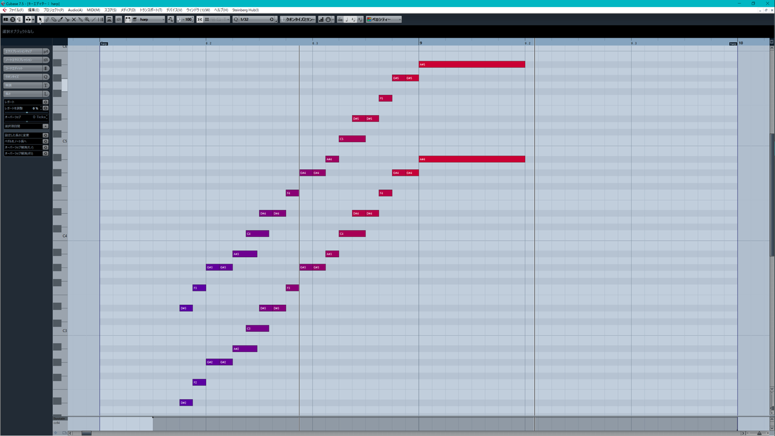This screenshot has height=436, width=775.
Task: Click bar 9 on the ruler
Action: [x=420, y=43]
